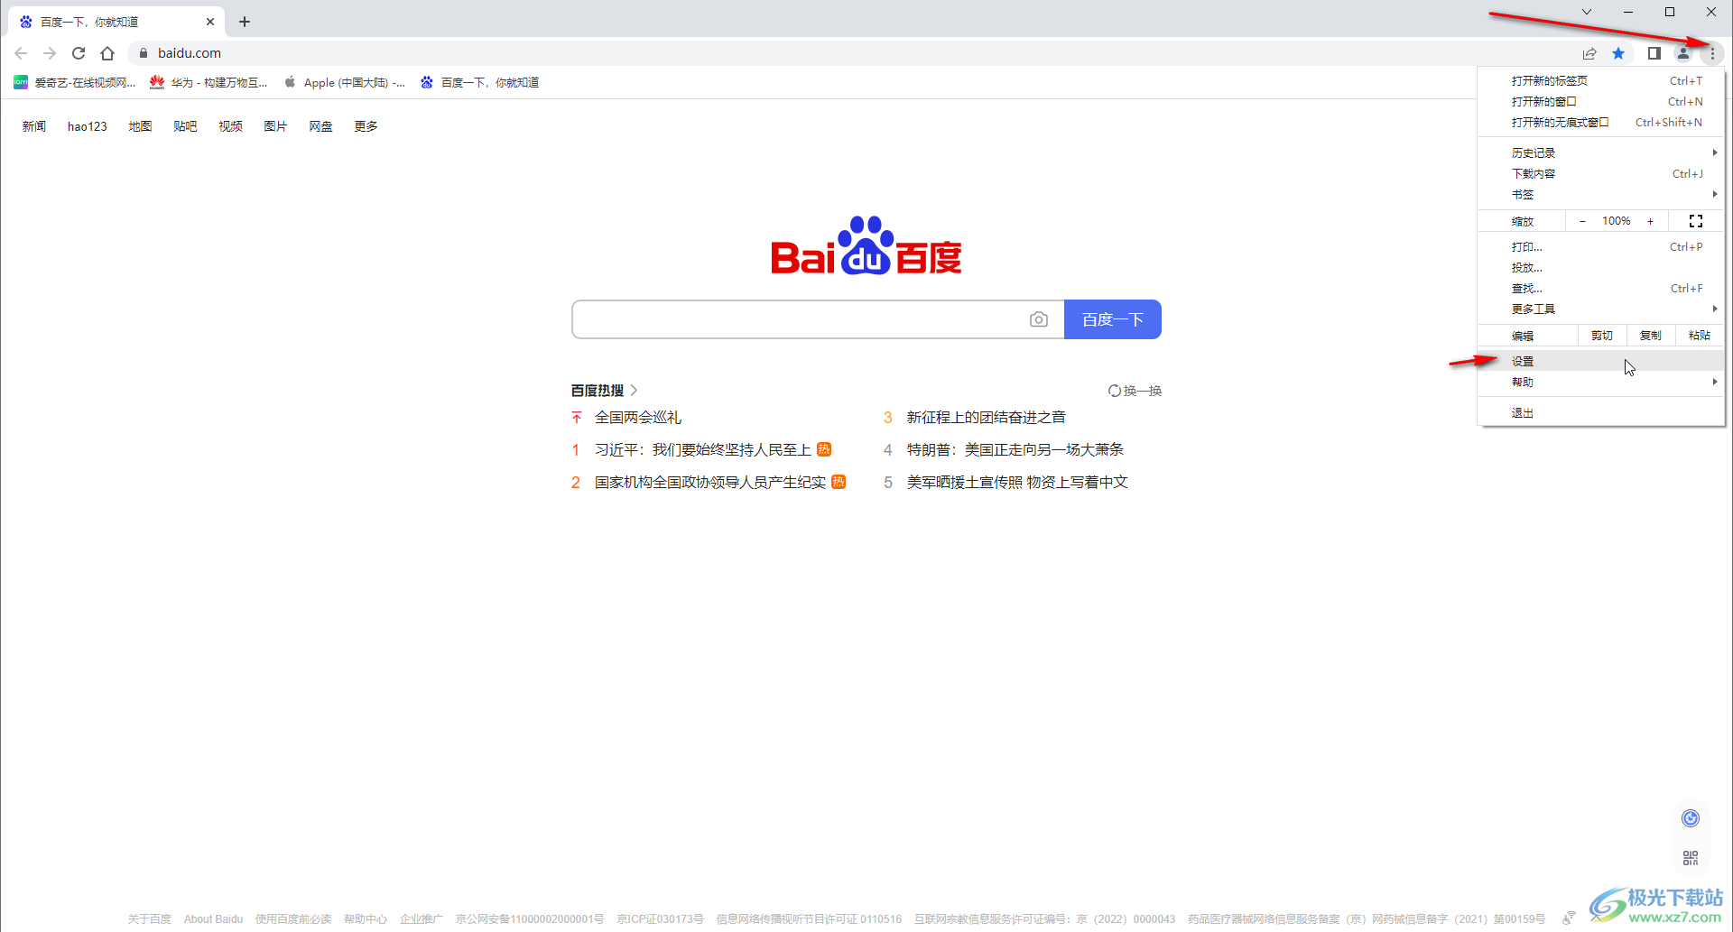
Task: Select 打开新的标签页 menu item
Action: coord(1601,81)
